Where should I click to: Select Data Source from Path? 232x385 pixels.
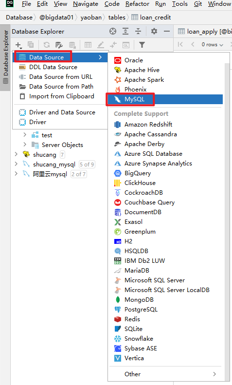[x=60, y=87]
